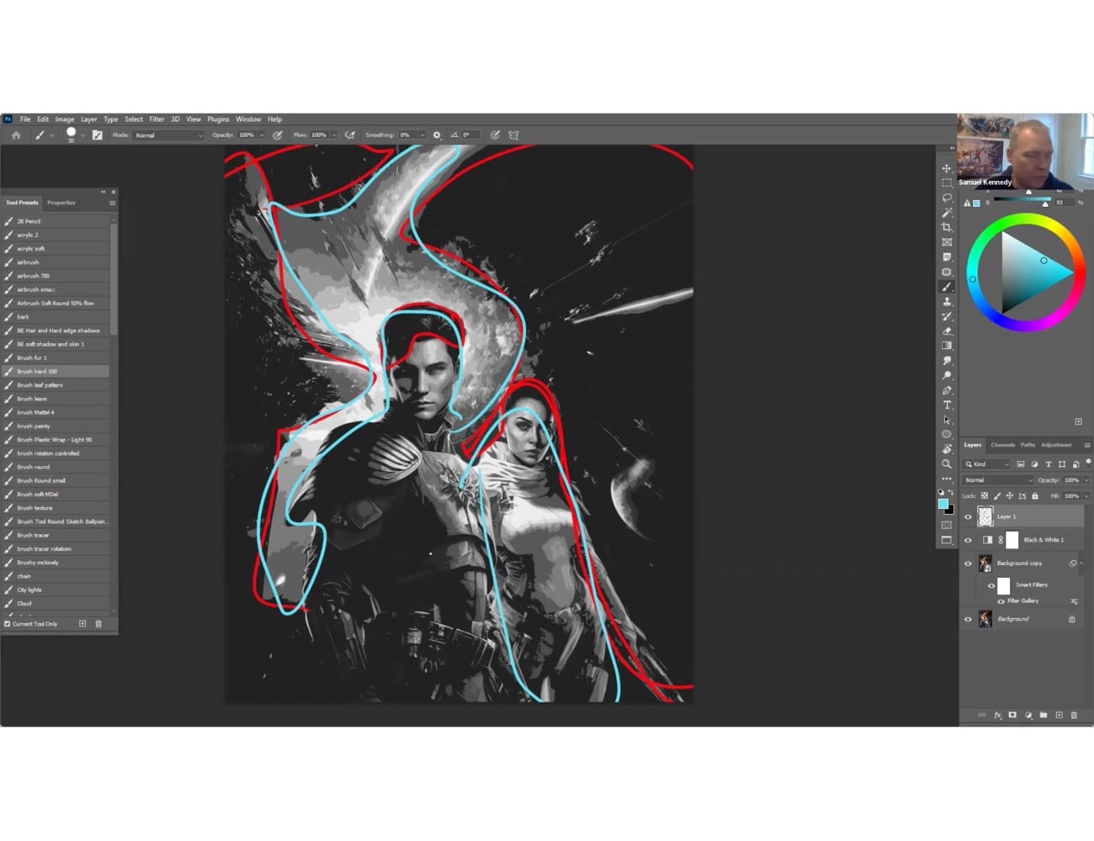Image resolution: width=1094 pixels, height=841 pixels.
Task: Toggle visibility of Layer 1
Action: [x=969, y=517]
